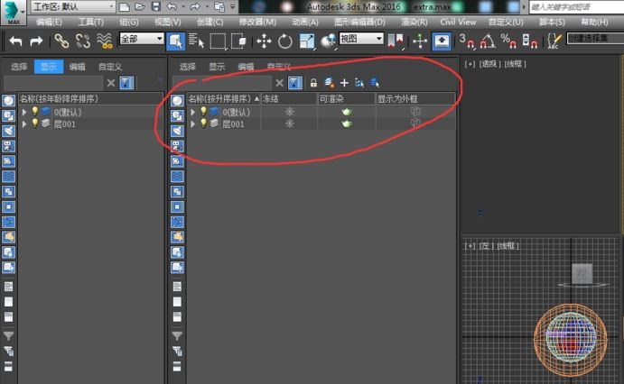Click the lock icon in right explorer toolbar
The height and width of the screenshot is (384, 624).
pyautogui.click(x=313, y=83)
